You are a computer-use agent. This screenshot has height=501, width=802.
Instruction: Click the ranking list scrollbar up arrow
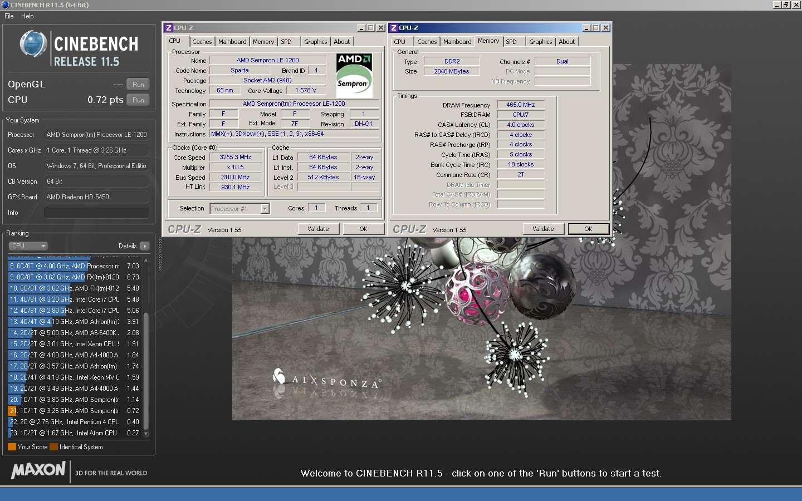(146, 260)
